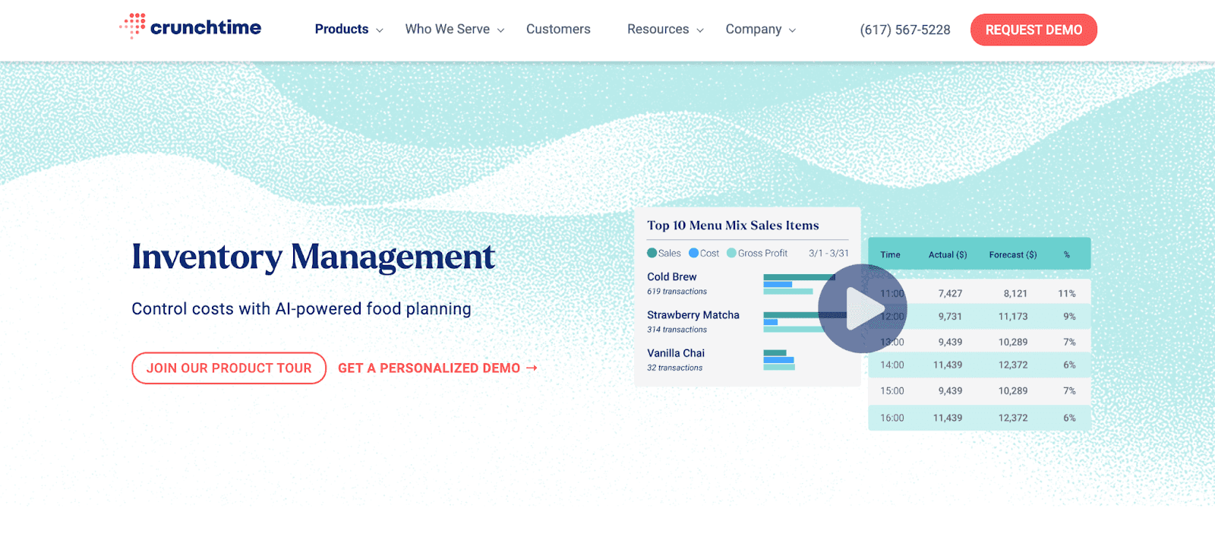Click the Actual ($) column header
The image size is (1215, 559).
tap(948, 254)
